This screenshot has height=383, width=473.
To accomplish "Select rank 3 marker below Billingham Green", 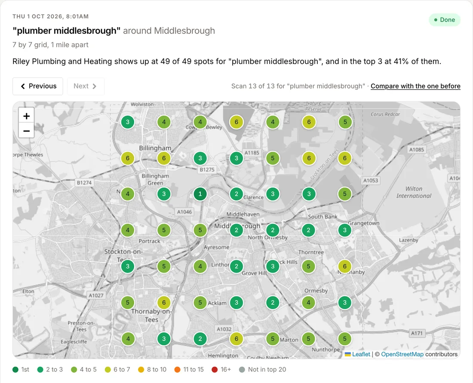I will tap(164, 194).
